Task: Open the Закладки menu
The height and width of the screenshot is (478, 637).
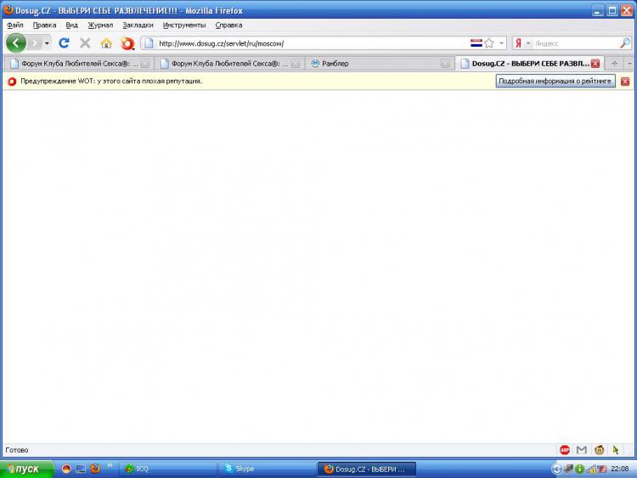Action: pos(138,25)
